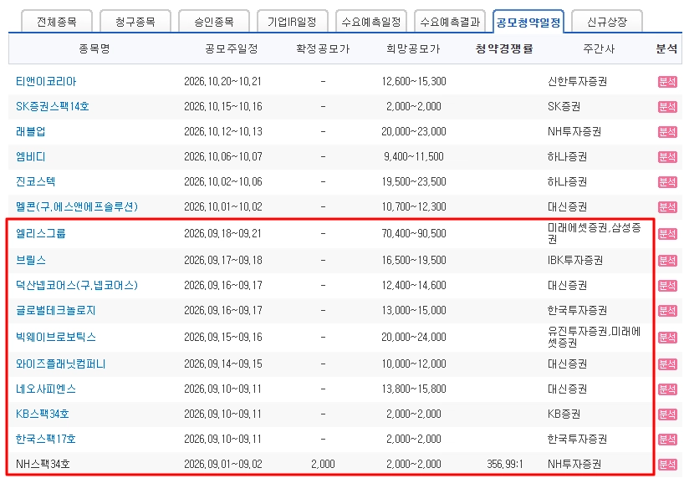Open the 래블업 stock link

point(31,132)
